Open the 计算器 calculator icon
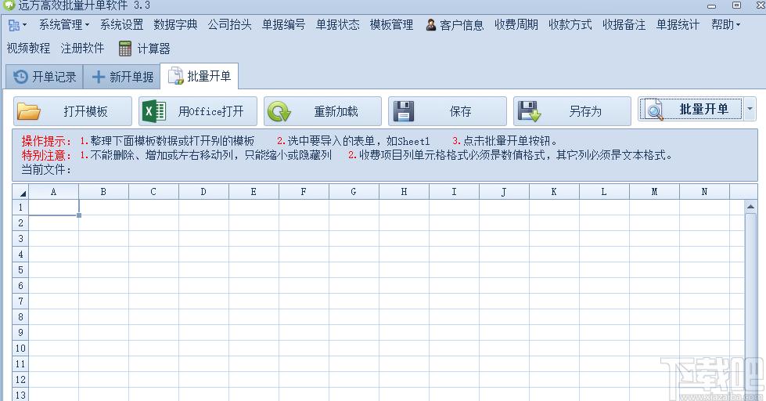This screenshot has height=401, width=766. pyautogui.click(x=125, y=49)
